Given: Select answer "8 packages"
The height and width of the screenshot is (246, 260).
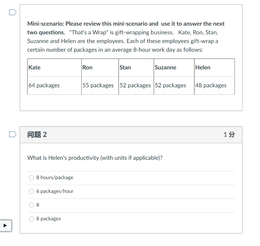Looking at the screenshot, I should (31, 219).
